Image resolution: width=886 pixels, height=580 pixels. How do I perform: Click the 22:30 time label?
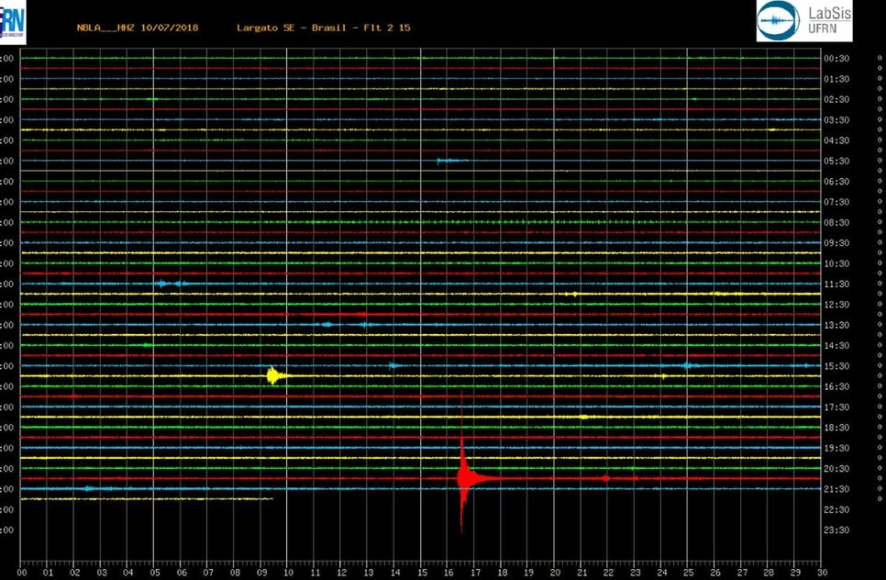[x=836, y=510]
